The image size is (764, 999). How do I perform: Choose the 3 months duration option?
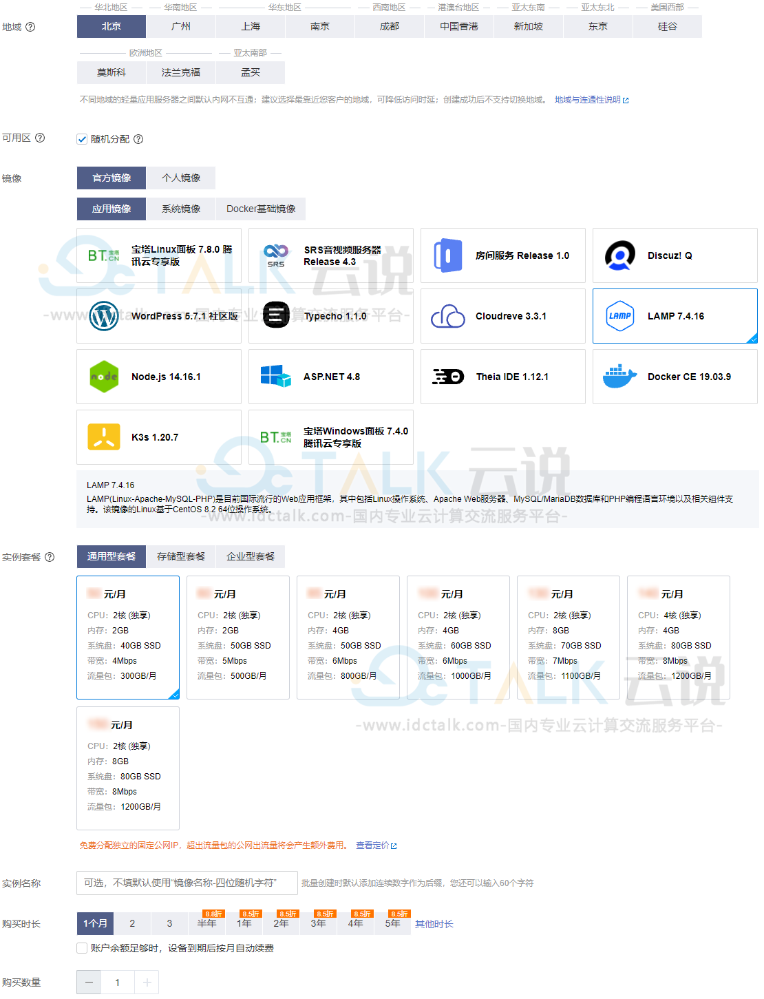(169, 923)
